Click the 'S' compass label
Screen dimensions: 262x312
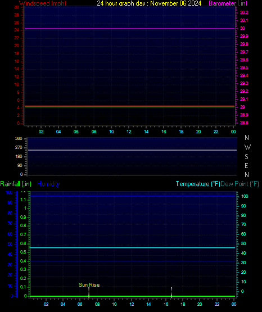[x=246, y=157]
